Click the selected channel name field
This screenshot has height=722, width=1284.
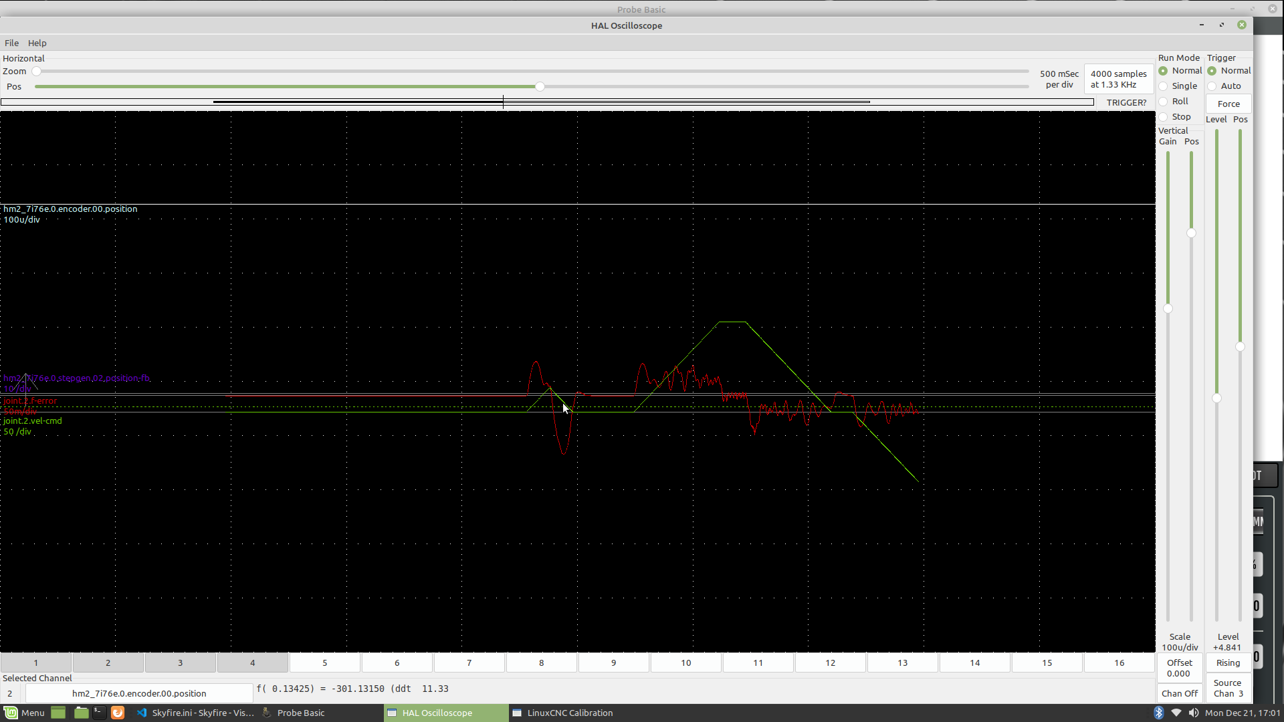click(139, 693)
